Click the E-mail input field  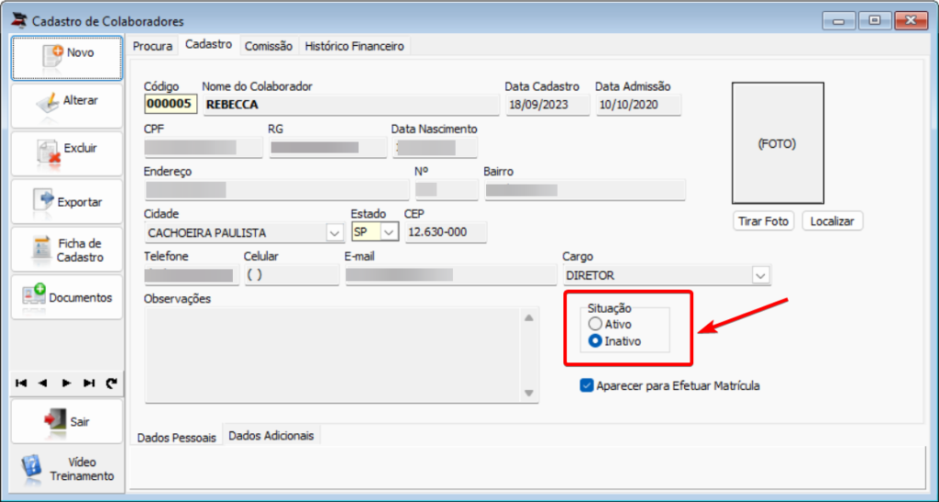[450, 275]
